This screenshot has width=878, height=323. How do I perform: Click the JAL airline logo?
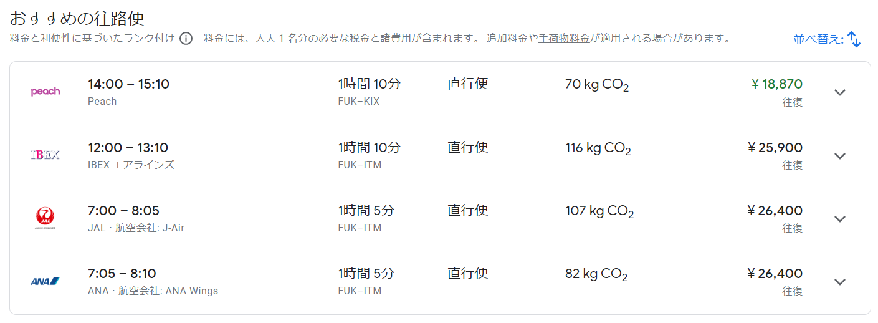pos(45,218)
